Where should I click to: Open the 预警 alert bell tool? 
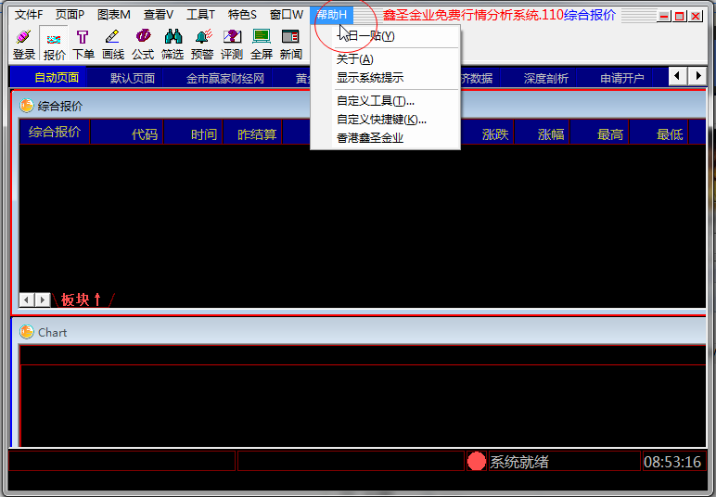(x=202, y=45)
